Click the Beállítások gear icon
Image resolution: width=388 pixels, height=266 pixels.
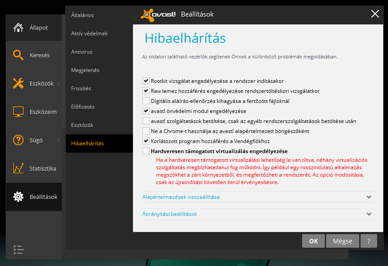pyautogui.click(x=18, y=197)
